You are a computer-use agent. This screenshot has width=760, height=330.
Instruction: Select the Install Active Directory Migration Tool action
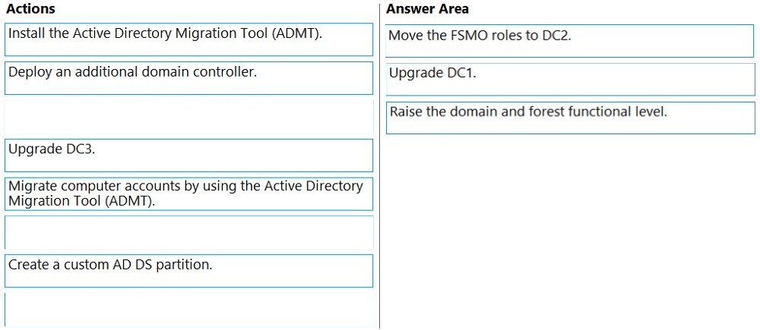188,39
